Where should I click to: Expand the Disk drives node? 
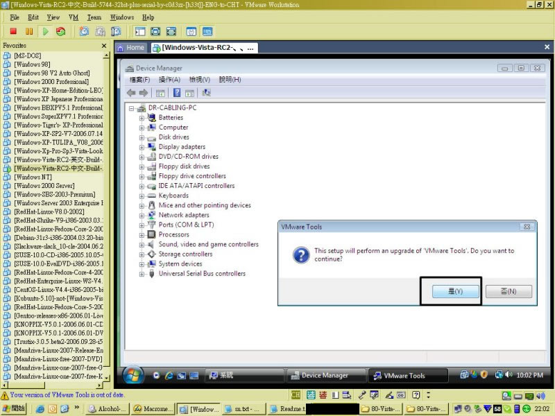(142, 137)
